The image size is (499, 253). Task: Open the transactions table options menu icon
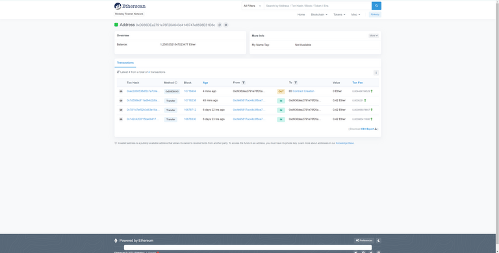click(376, 73)
